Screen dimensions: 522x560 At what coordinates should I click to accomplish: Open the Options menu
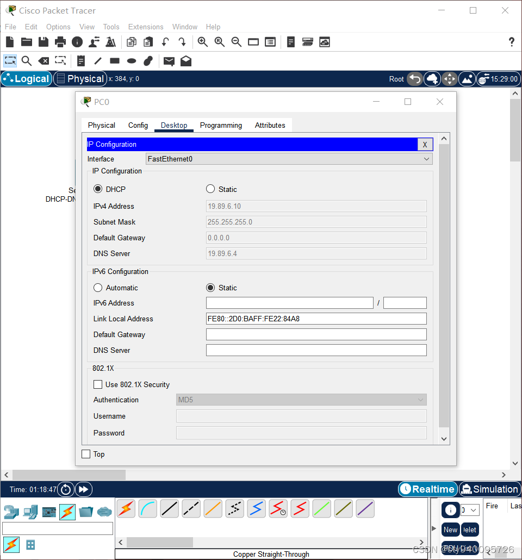pos(58,27)
